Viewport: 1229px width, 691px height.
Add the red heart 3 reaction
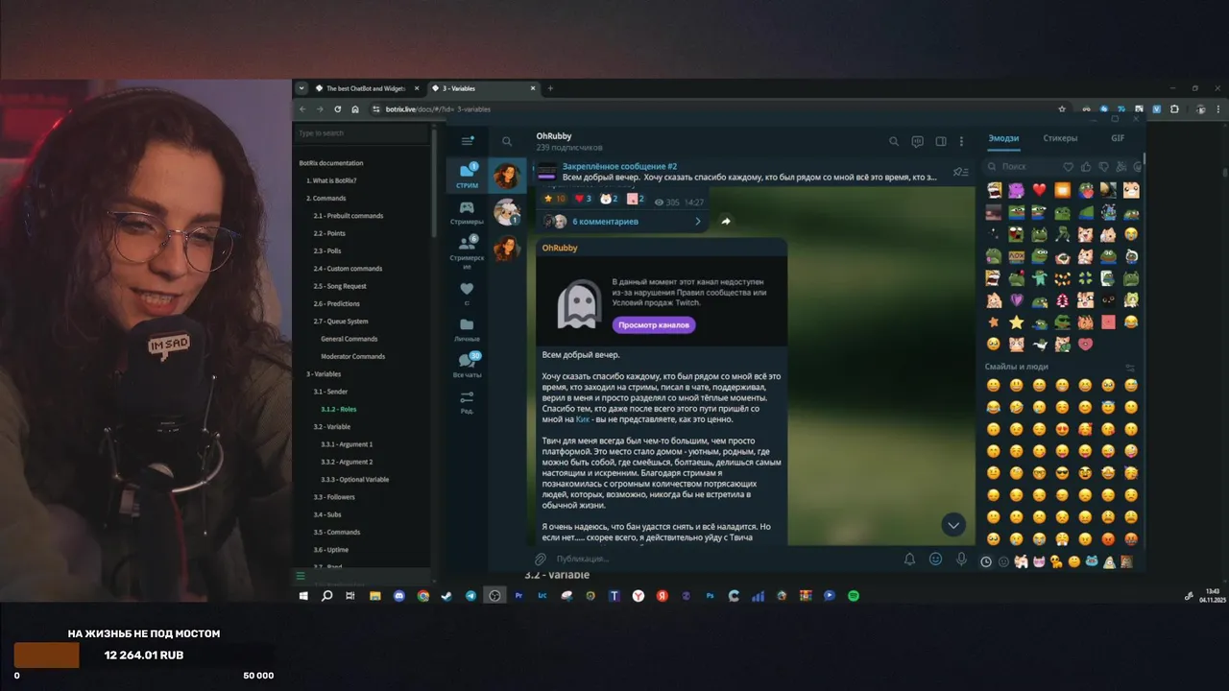[x=582, y=199]
